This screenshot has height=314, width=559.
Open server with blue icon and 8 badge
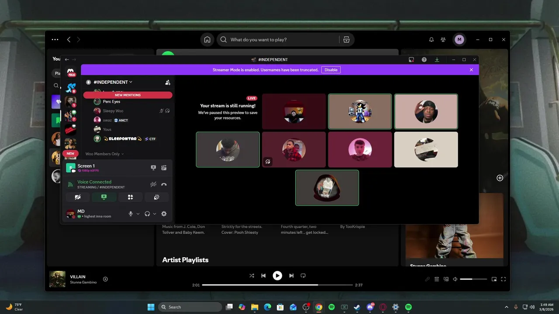click(71, 88)
